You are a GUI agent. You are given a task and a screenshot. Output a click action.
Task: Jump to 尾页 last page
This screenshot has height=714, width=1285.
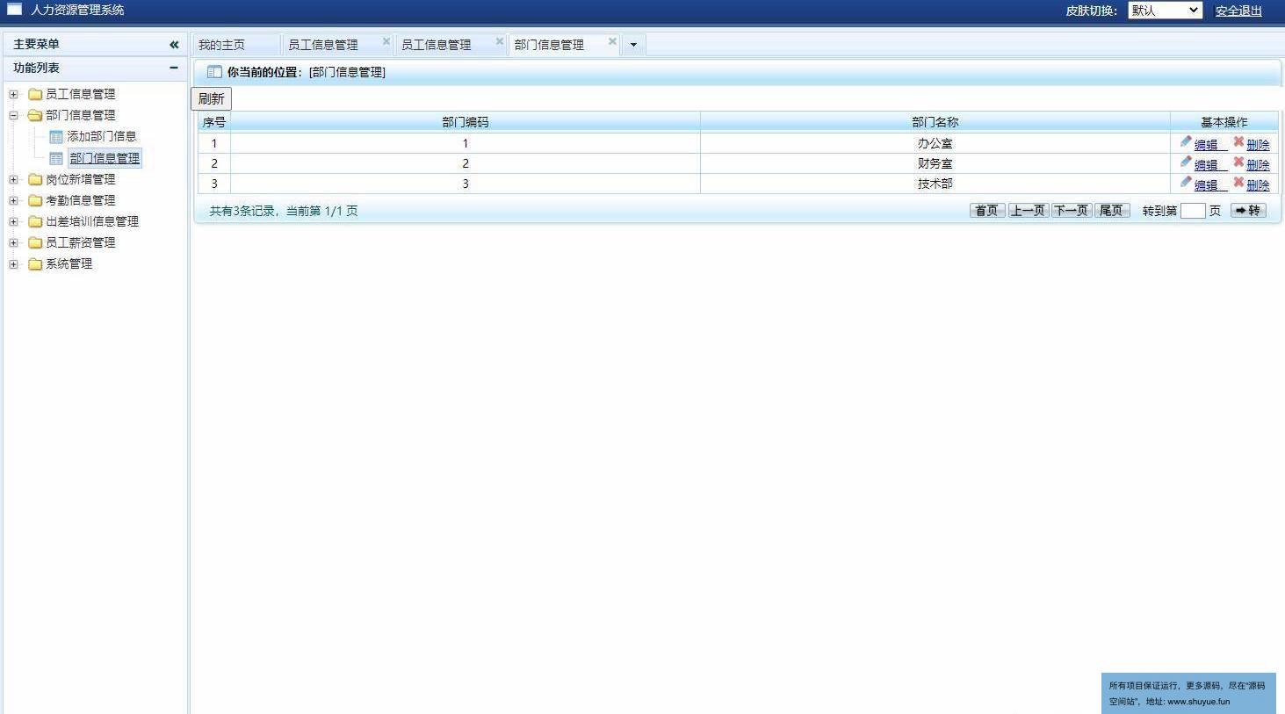tap(1112, 211)
